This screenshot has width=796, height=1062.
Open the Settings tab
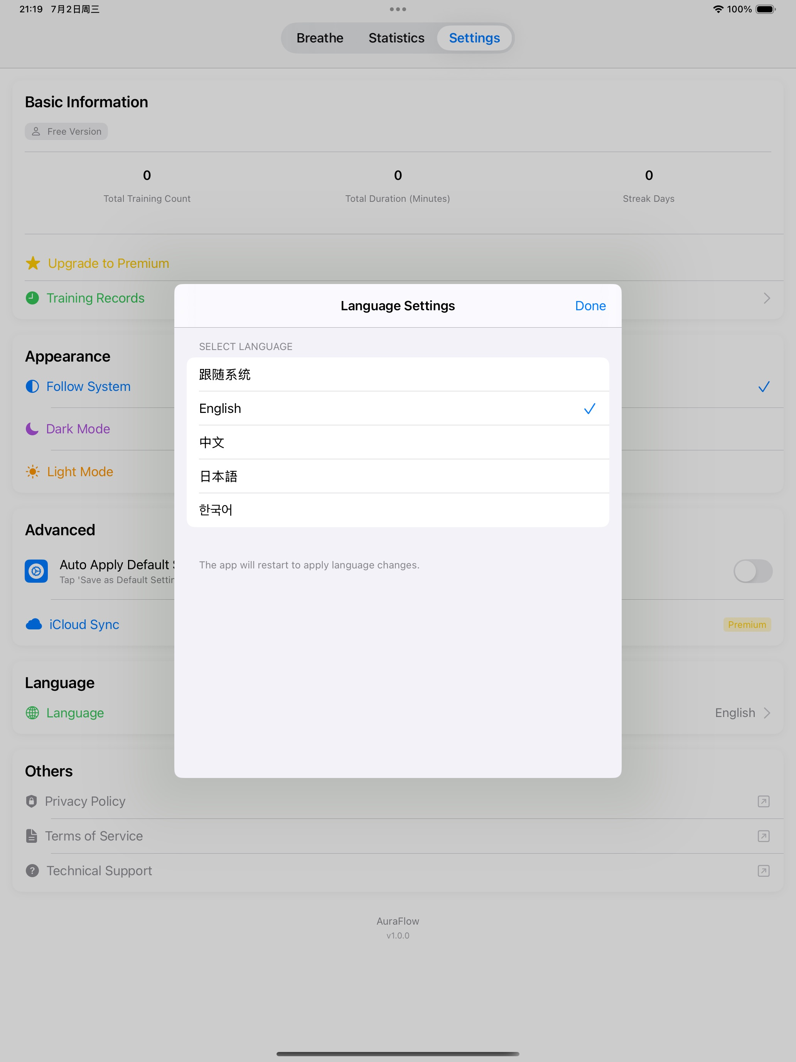474,38
